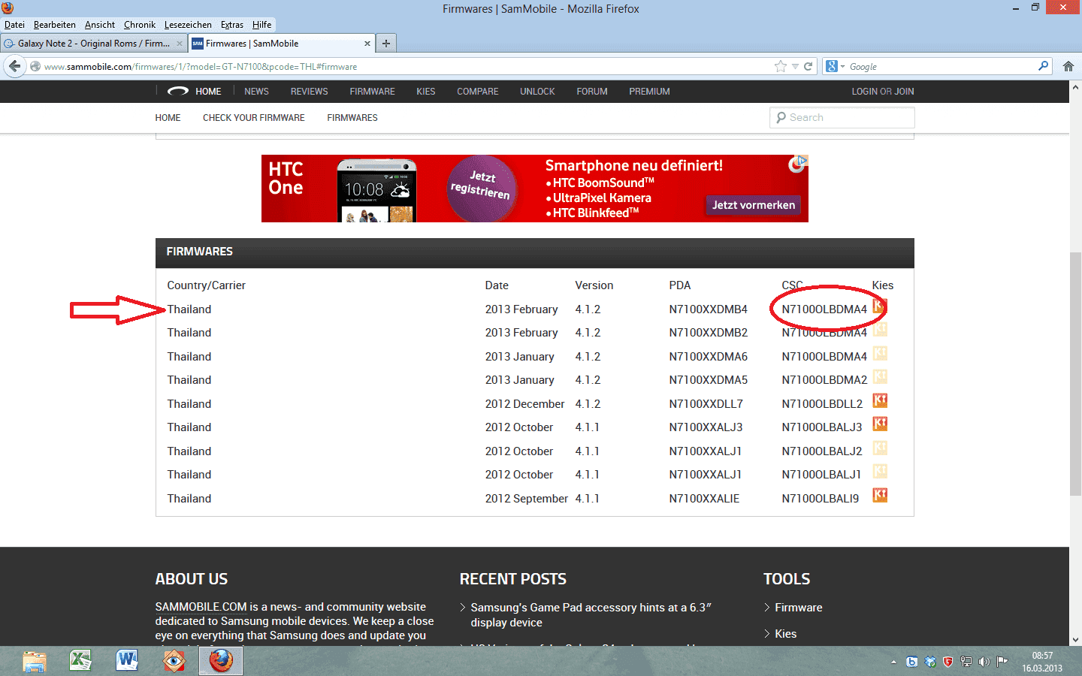Click Kies icon for N7100OLBALI9 row
Viewport: 1082px width, 676px height.
880,495
